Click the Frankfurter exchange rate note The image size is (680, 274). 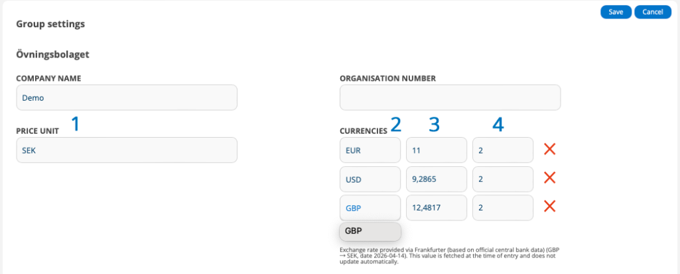(449, 255)
